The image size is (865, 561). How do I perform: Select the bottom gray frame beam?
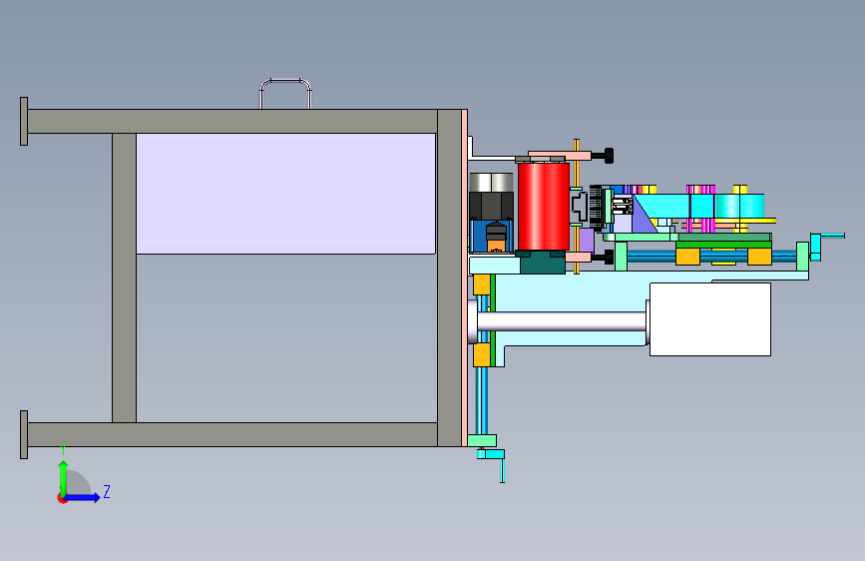[x=232, y=434]
